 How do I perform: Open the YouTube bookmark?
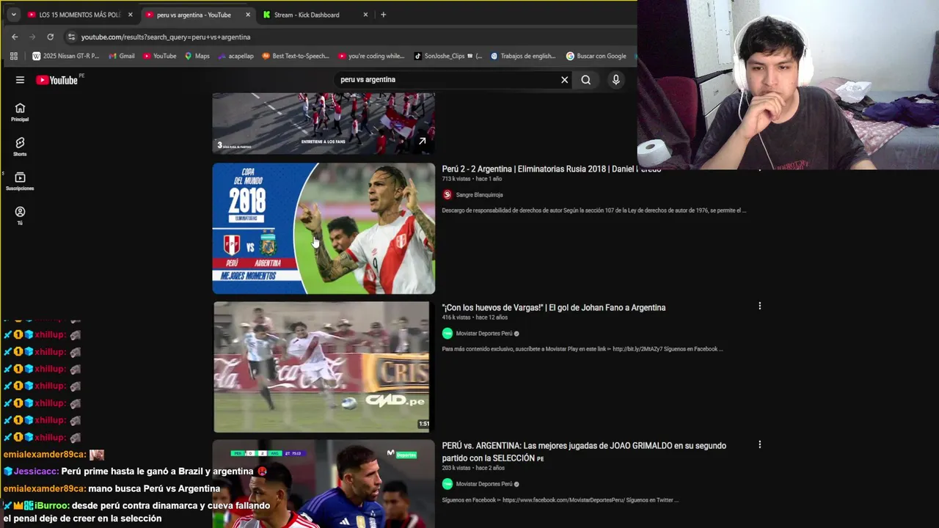pyautogui.click(x=160, y=56)
